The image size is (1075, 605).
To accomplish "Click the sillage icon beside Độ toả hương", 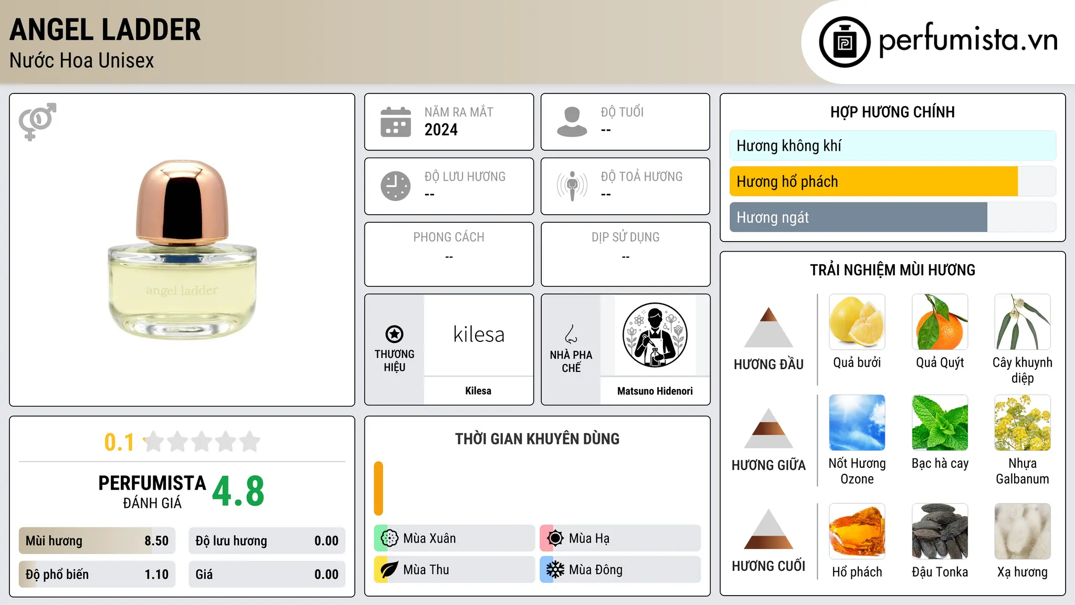I will click(x=572, y=186).
